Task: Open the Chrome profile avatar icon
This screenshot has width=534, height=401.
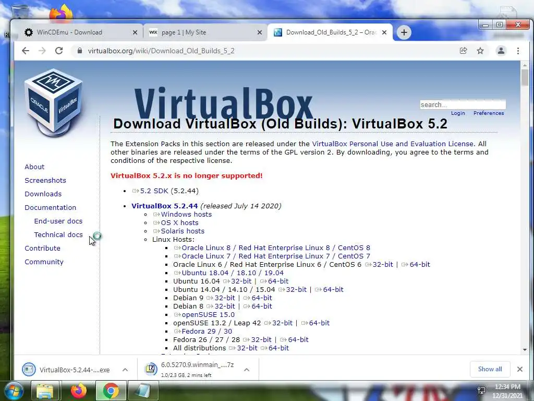Action: click(501, 51)
